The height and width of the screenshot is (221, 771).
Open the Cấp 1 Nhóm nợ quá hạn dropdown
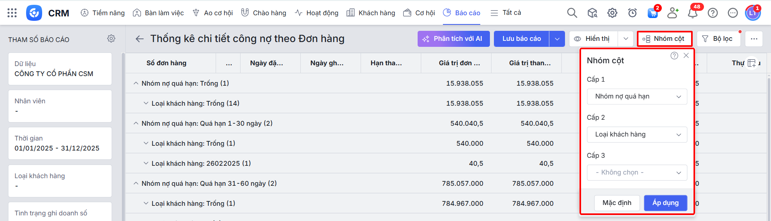(637, 96)
